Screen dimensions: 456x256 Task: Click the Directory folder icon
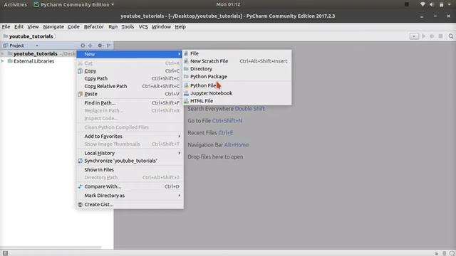[x=186, y=69]
